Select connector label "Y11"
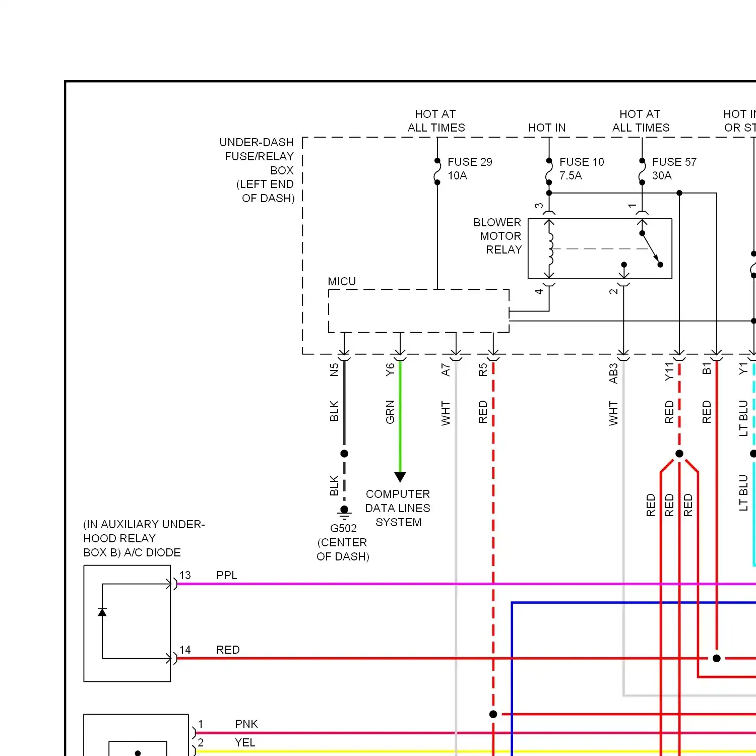 point(669,371)
